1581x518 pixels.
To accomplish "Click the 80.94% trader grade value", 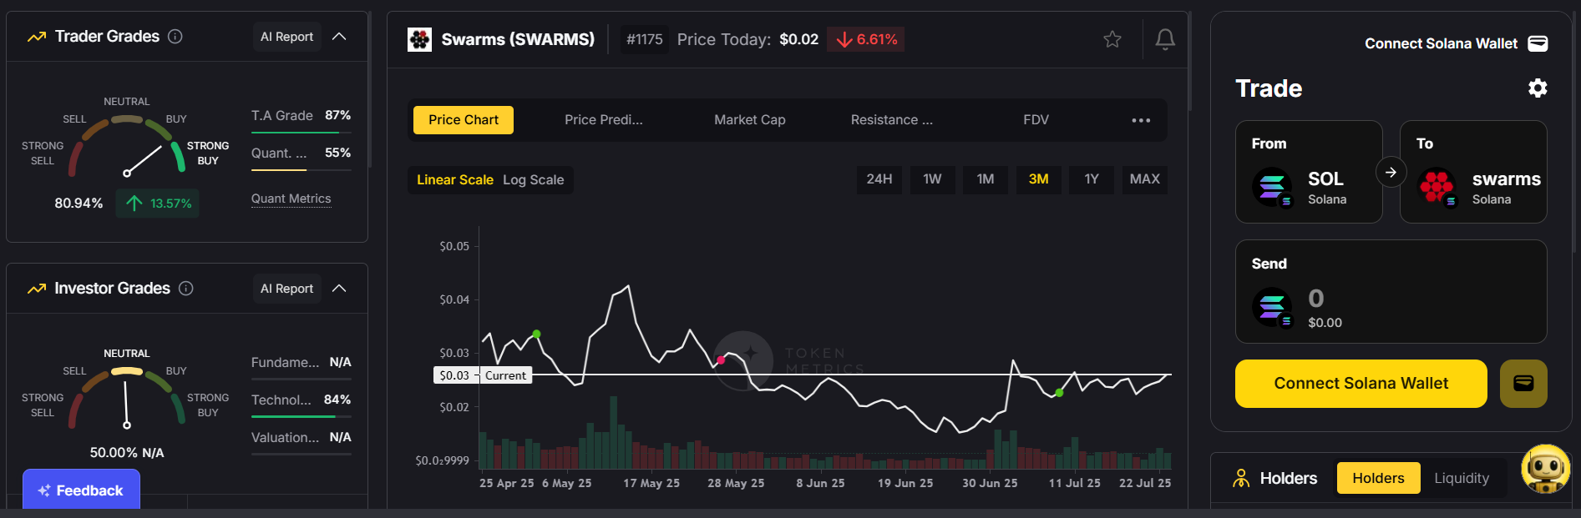I will pos(79,204).
